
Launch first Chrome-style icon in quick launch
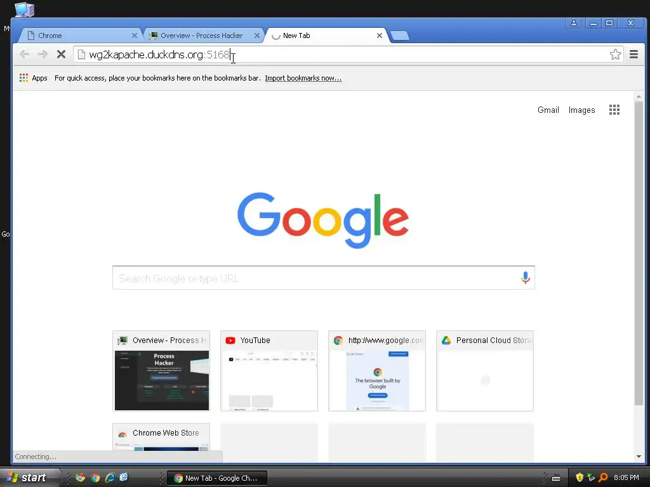click(81, 477)
